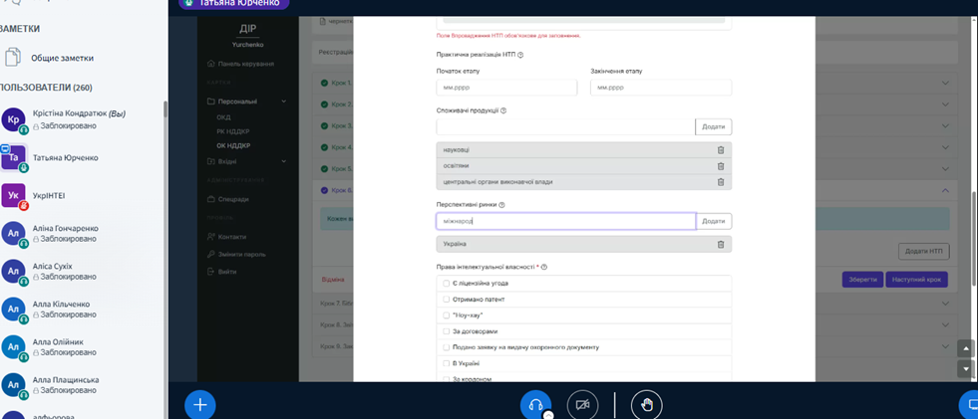Delete the 'науковці' entry with trash icon
The width and height of the screenshot is (978, 419).
click(721, 150)
